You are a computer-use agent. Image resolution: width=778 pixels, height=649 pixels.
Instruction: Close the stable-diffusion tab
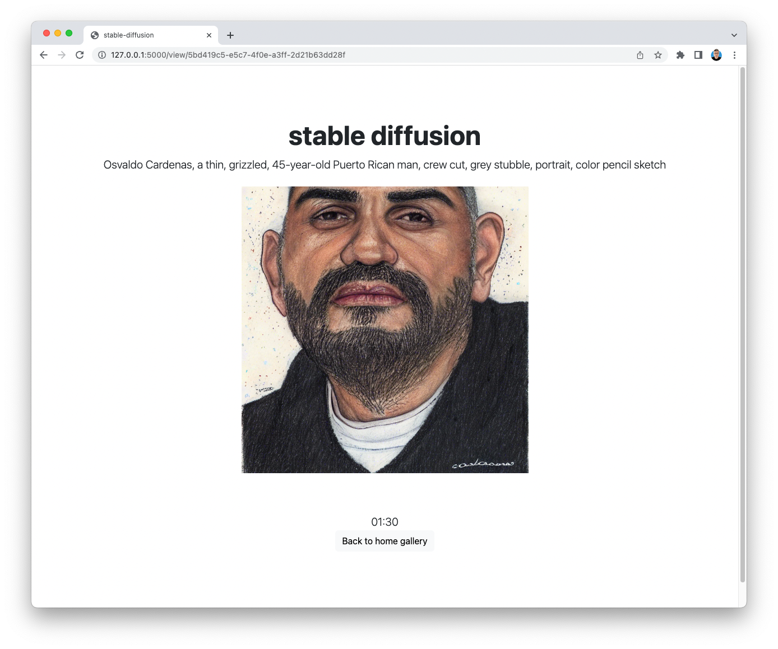tap(209, 35)
